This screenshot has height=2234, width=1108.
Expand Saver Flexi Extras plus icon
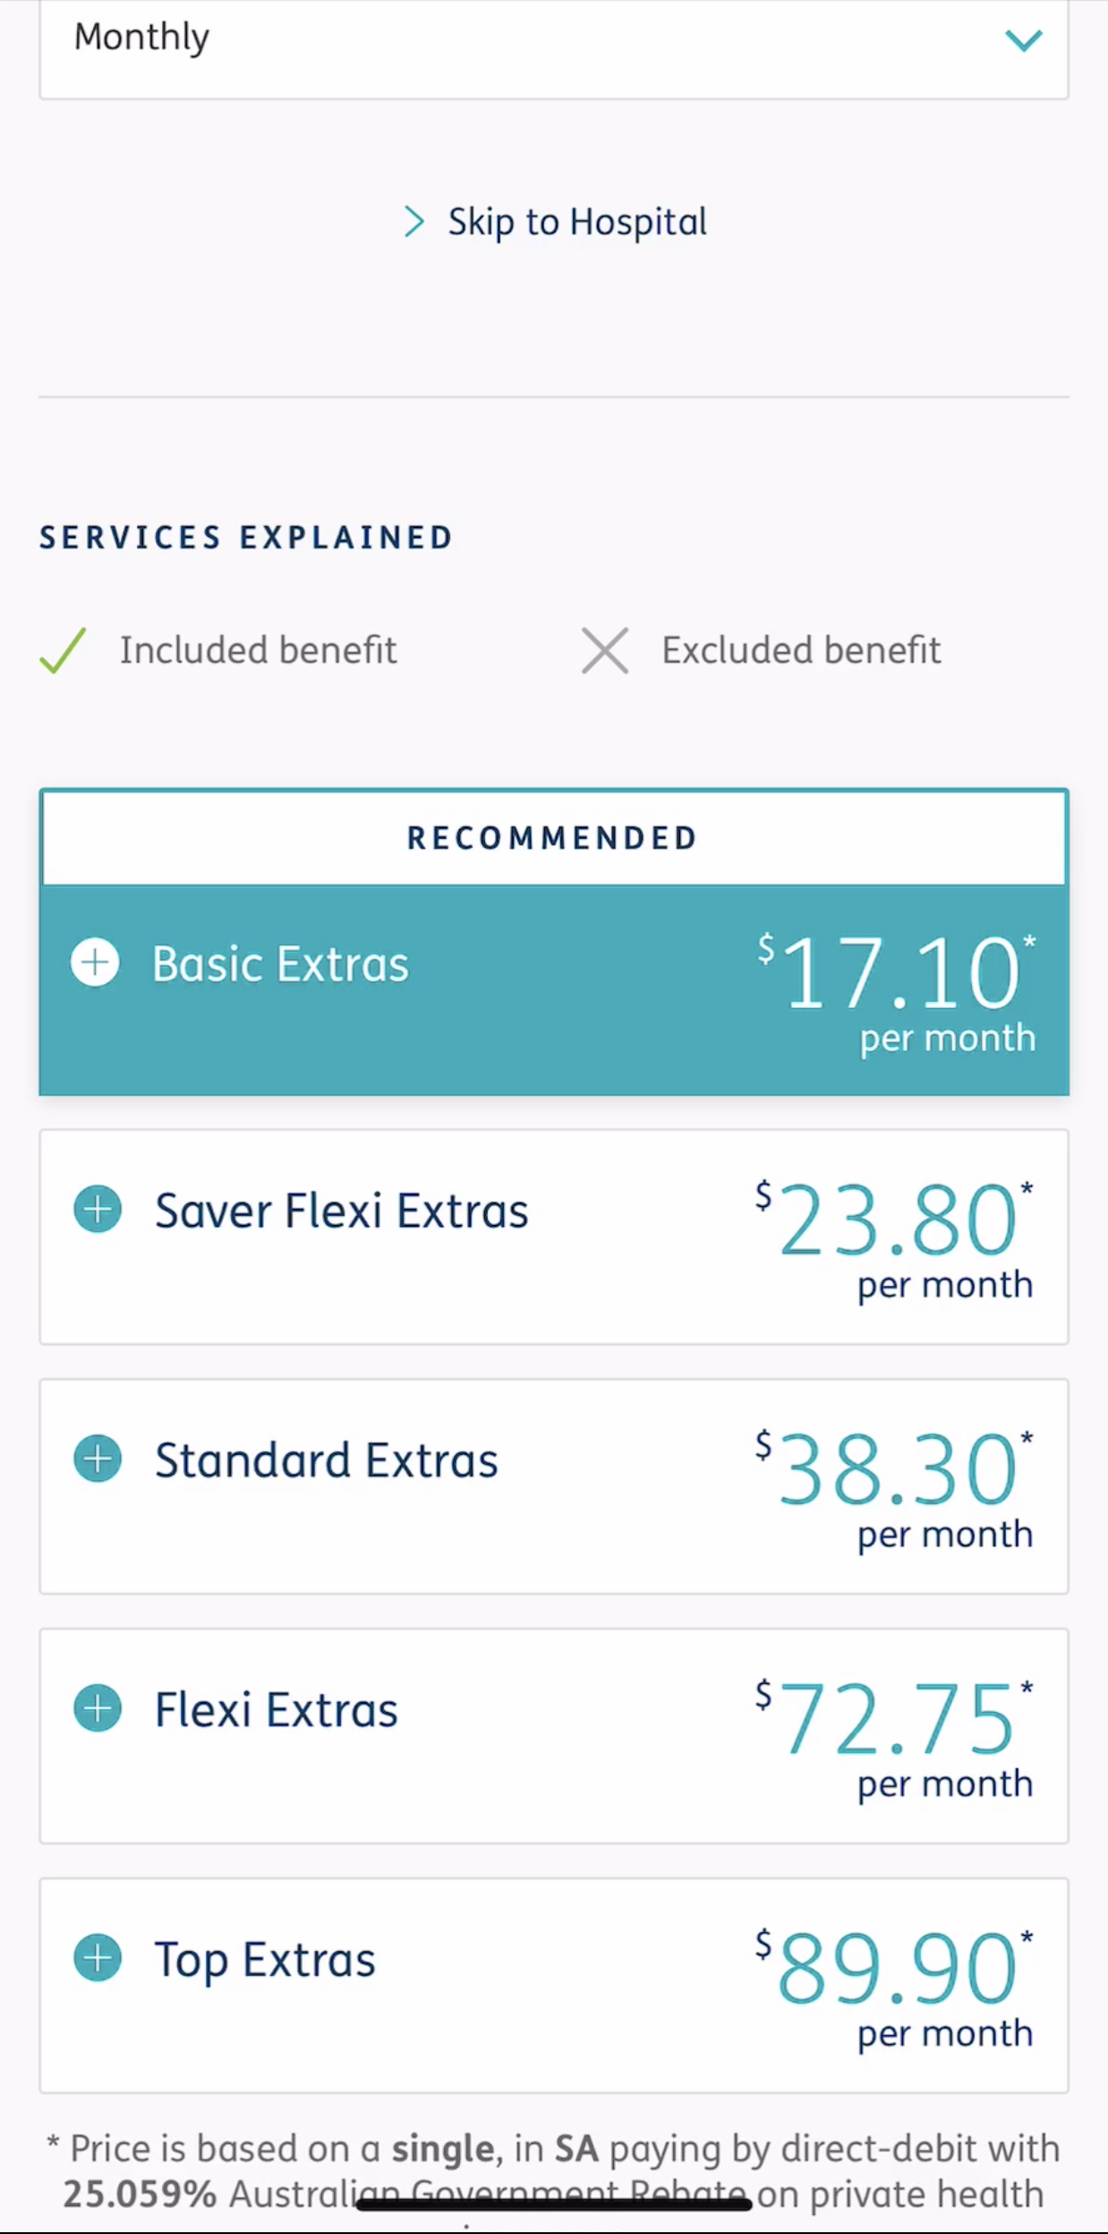pos(98,1210)
